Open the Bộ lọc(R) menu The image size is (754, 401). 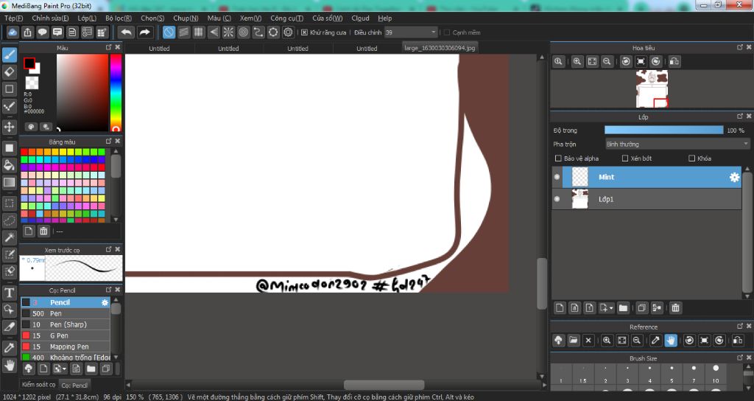[119, 18]
